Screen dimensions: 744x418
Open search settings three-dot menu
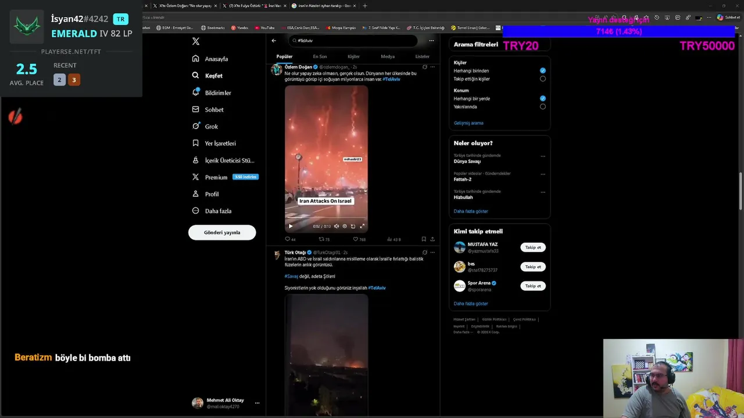tap(431, 41)
